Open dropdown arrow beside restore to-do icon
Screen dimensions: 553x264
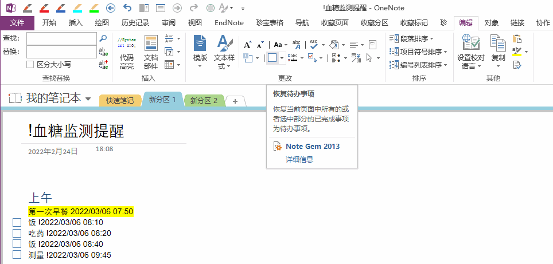282,58
